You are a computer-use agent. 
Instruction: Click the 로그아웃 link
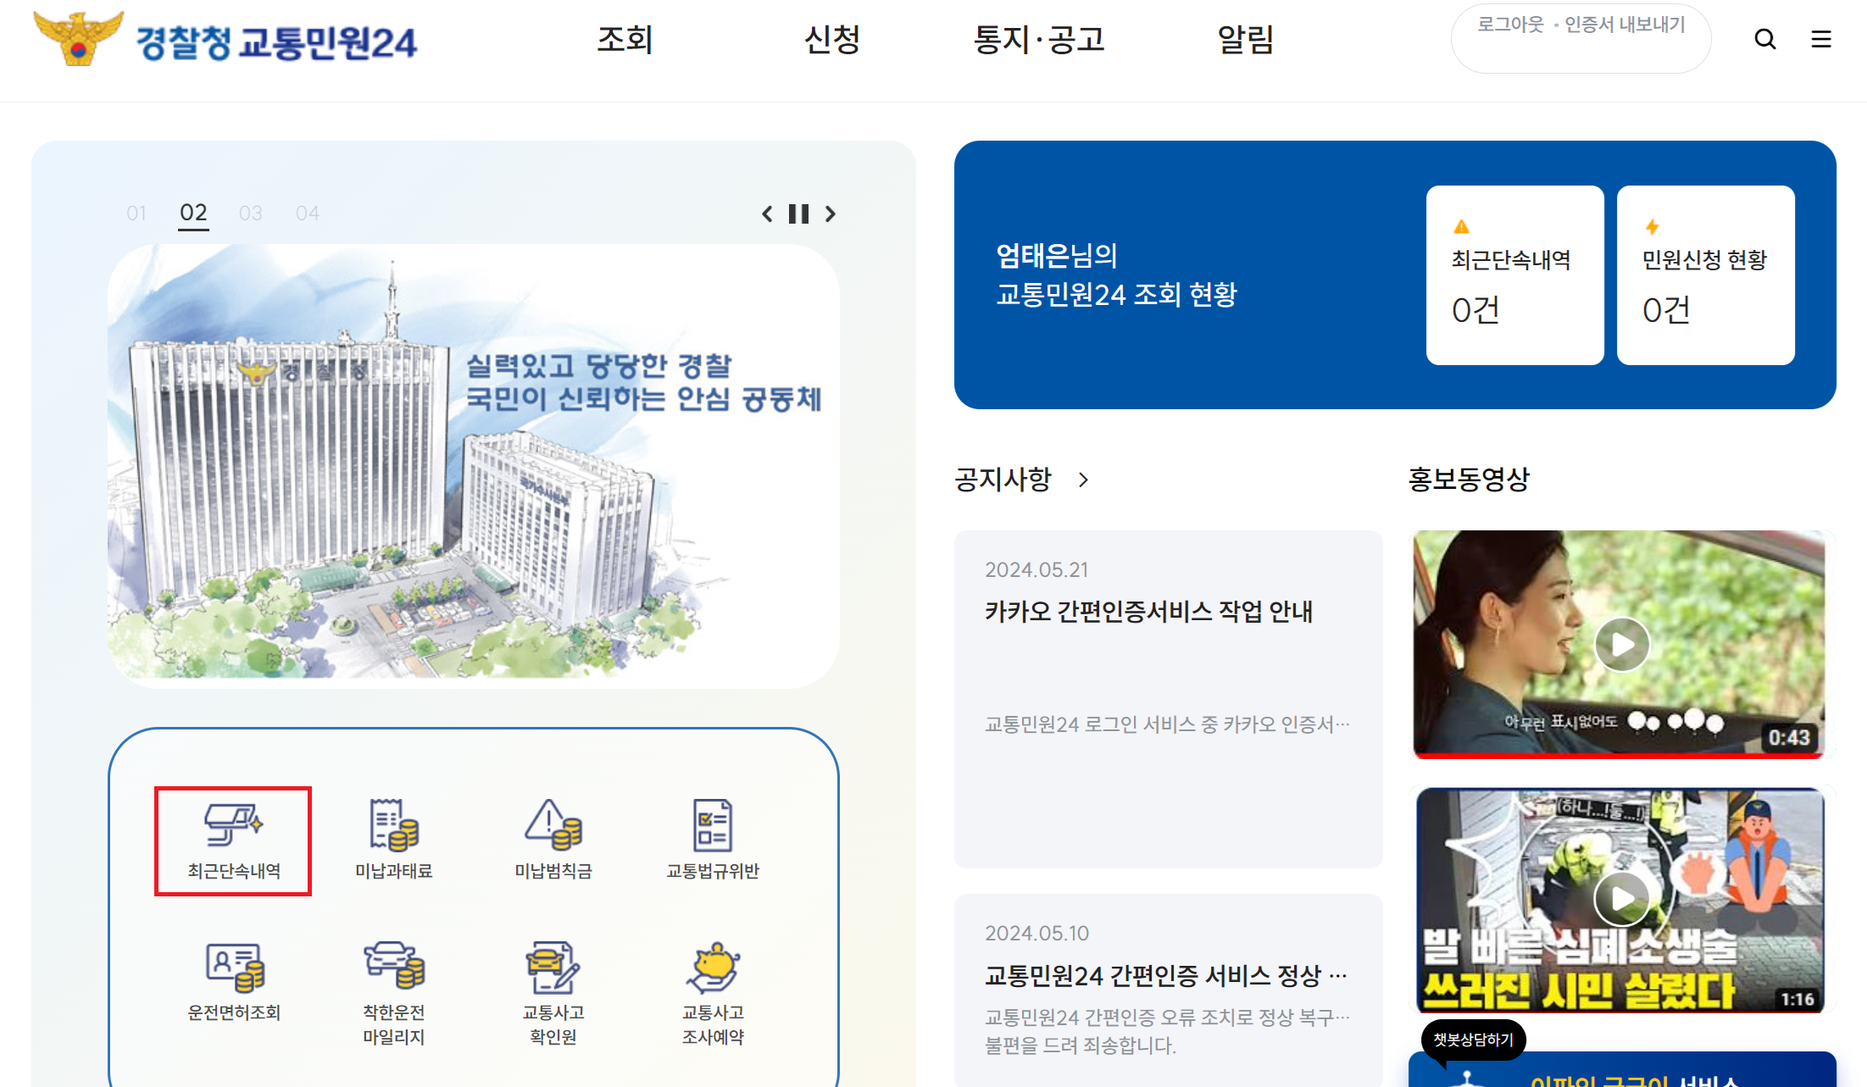click(x=1510, y=25)
